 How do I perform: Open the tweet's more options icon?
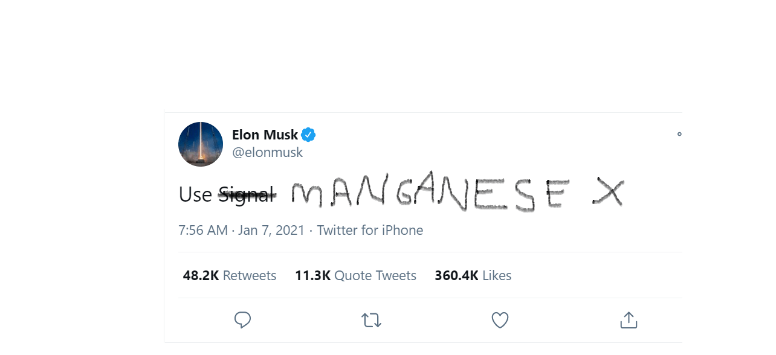pyautogui.click(x=679, y=134)
